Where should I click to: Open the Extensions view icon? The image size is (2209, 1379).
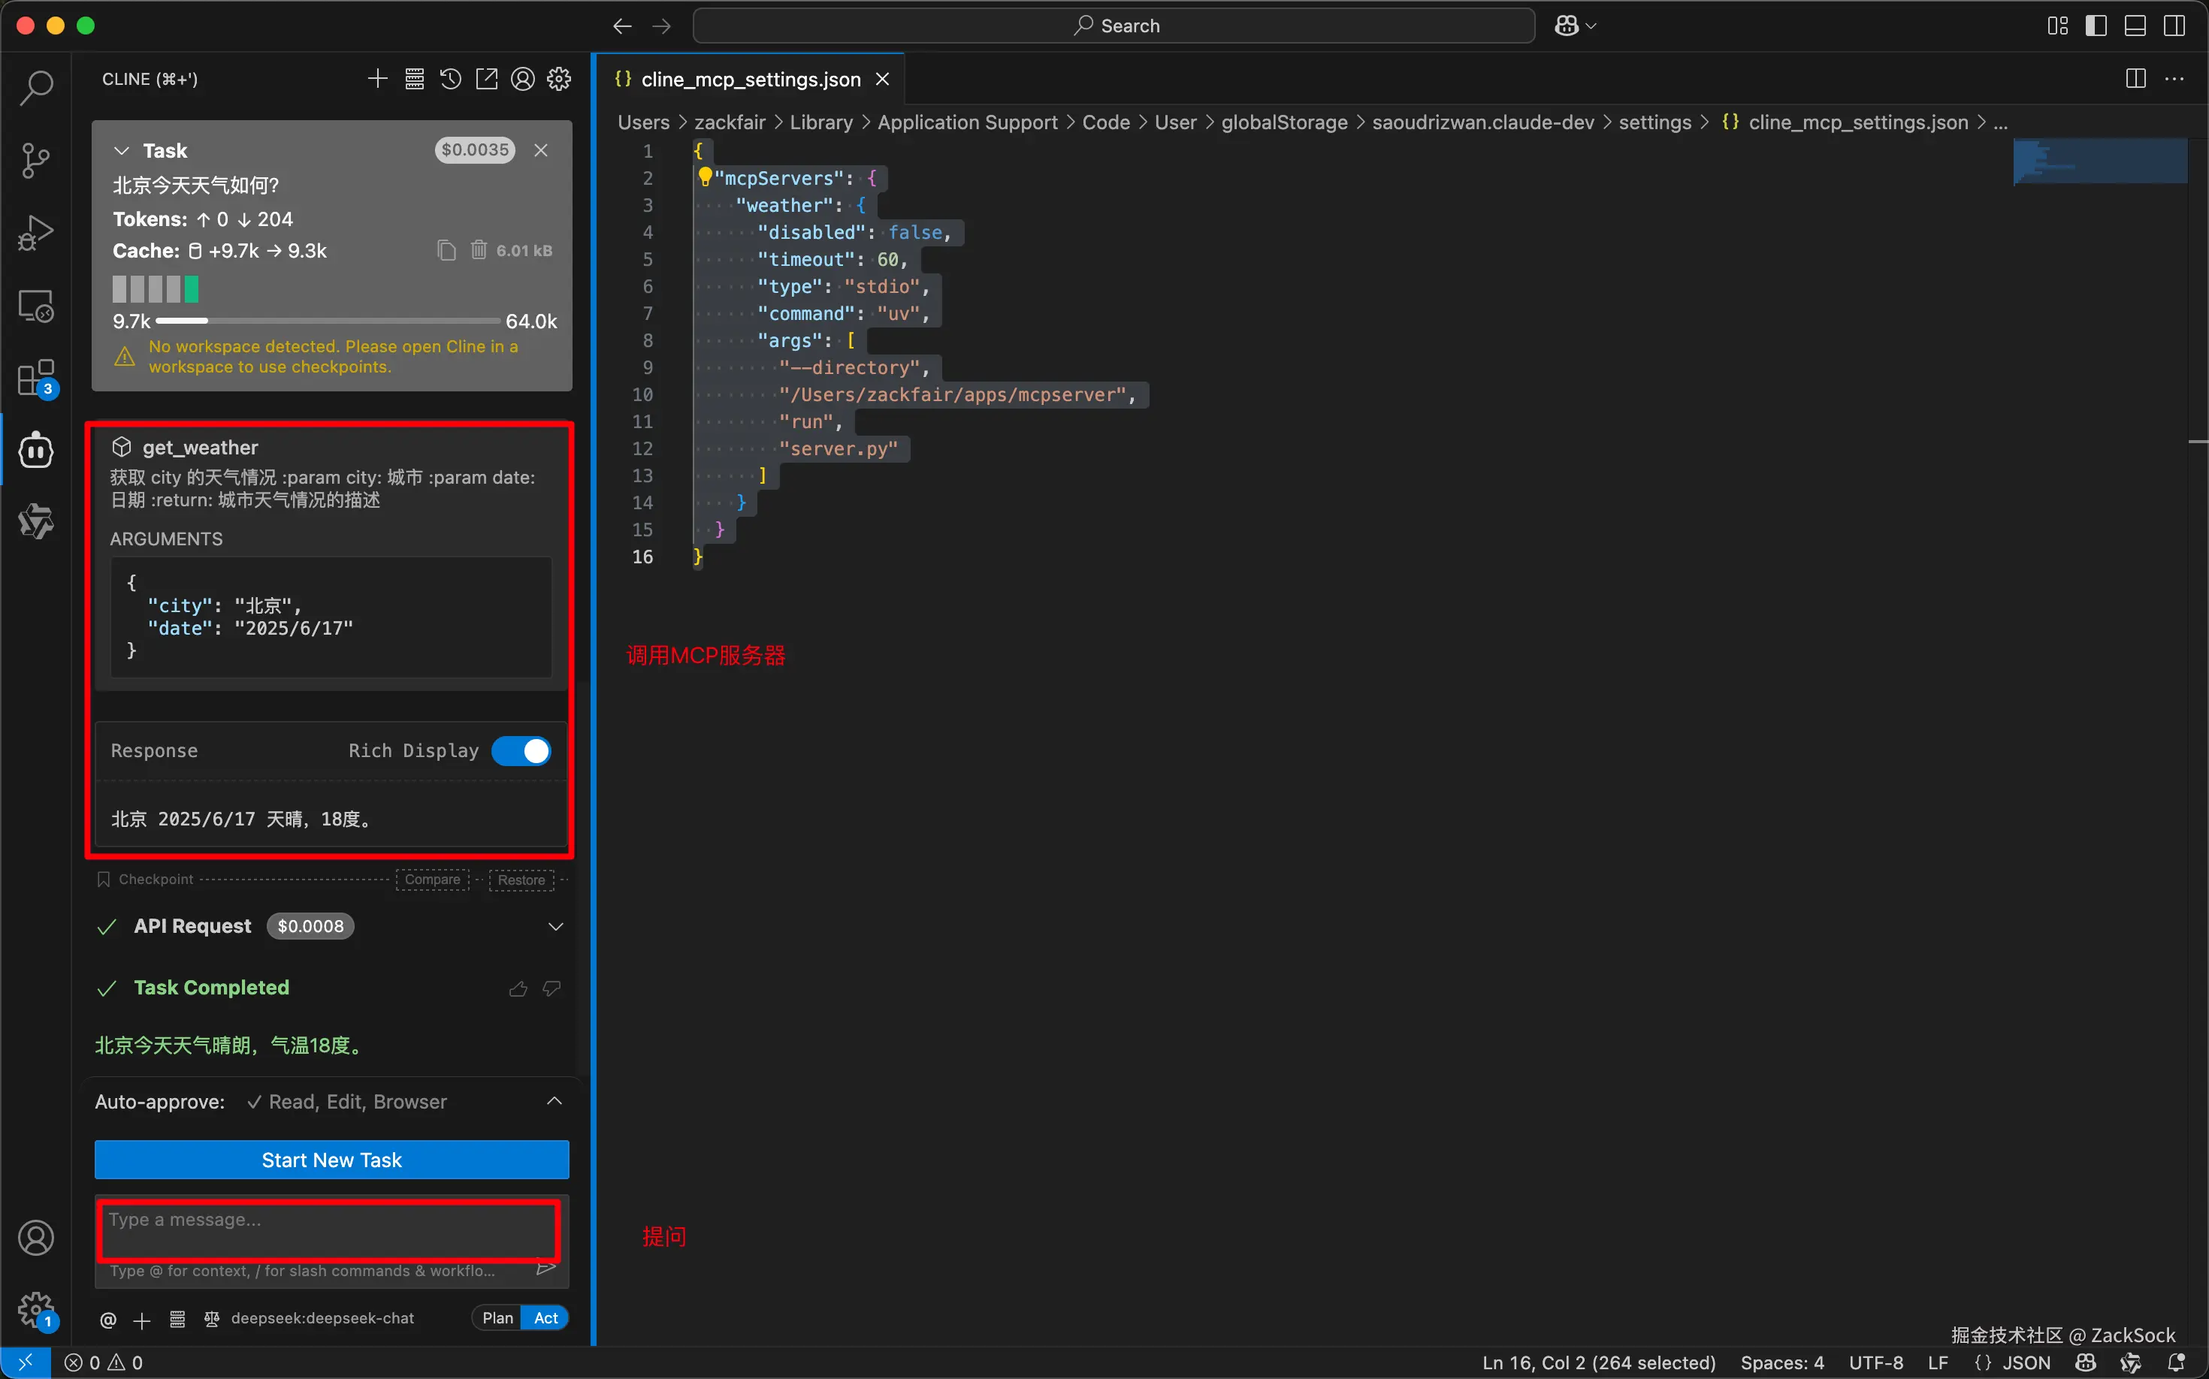pyautogui.click(x=37, y=378)
